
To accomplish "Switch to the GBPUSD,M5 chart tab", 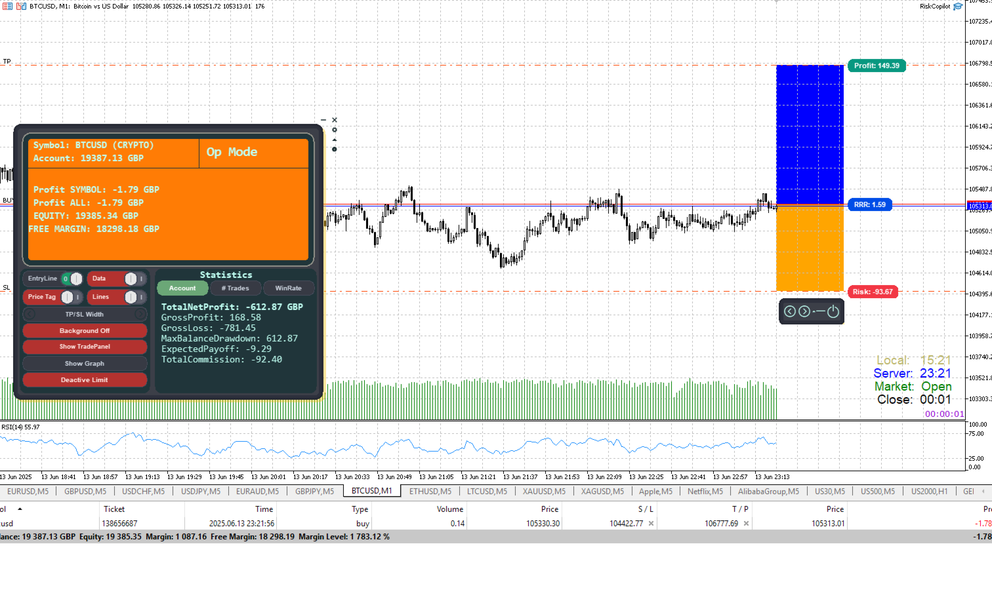I will (85, 492).
